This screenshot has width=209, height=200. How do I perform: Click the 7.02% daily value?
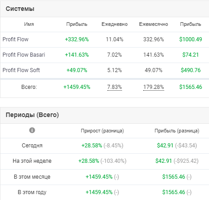[115, 55]
